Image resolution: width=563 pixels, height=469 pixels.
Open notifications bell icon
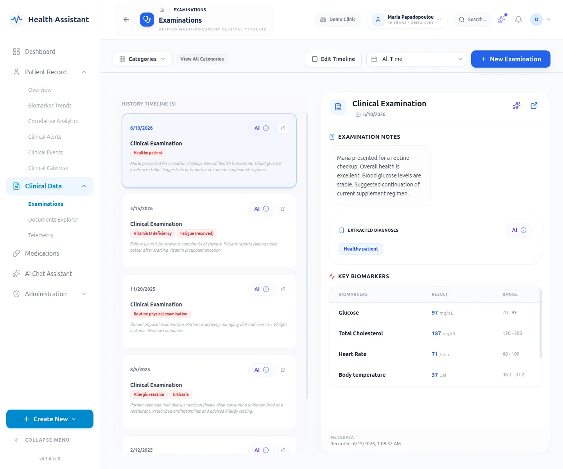[x=518, y=20]
